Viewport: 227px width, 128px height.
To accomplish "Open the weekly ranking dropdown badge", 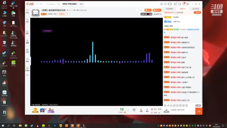I will (x=62, y=14).
